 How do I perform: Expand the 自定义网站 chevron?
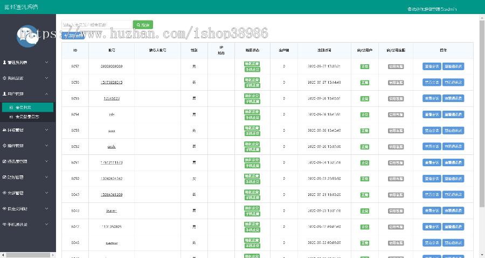point(47,209)
